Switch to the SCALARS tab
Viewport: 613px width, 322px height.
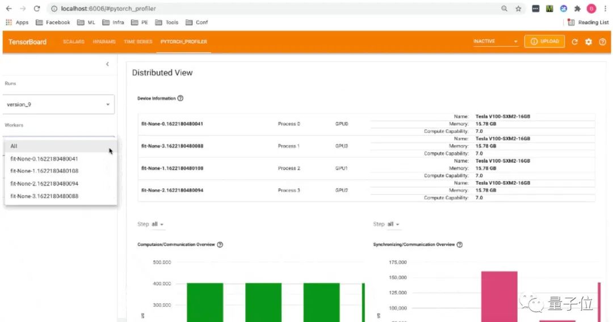point(73,42)
